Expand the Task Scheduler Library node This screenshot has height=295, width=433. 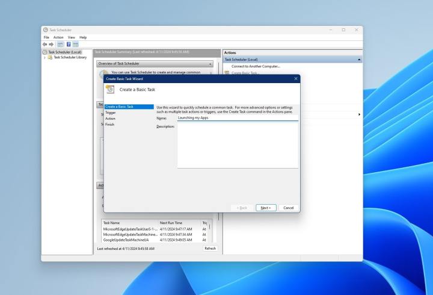(x=45, y=58)
